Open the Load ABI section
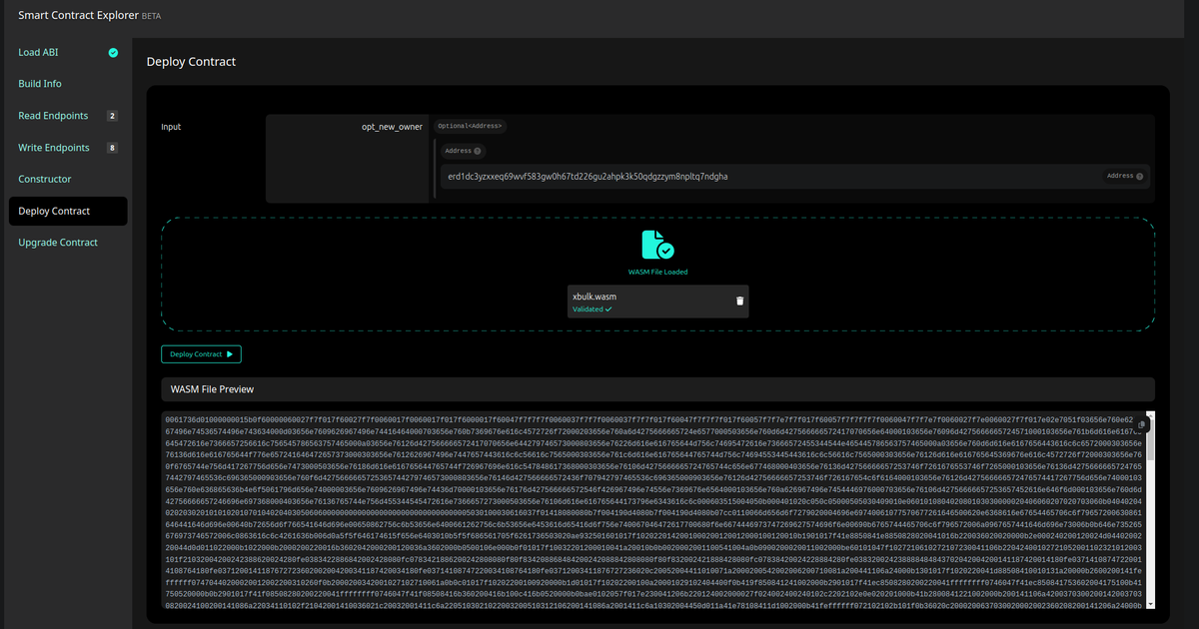This screenshot has width=1199, height=629. pos(68,52)
